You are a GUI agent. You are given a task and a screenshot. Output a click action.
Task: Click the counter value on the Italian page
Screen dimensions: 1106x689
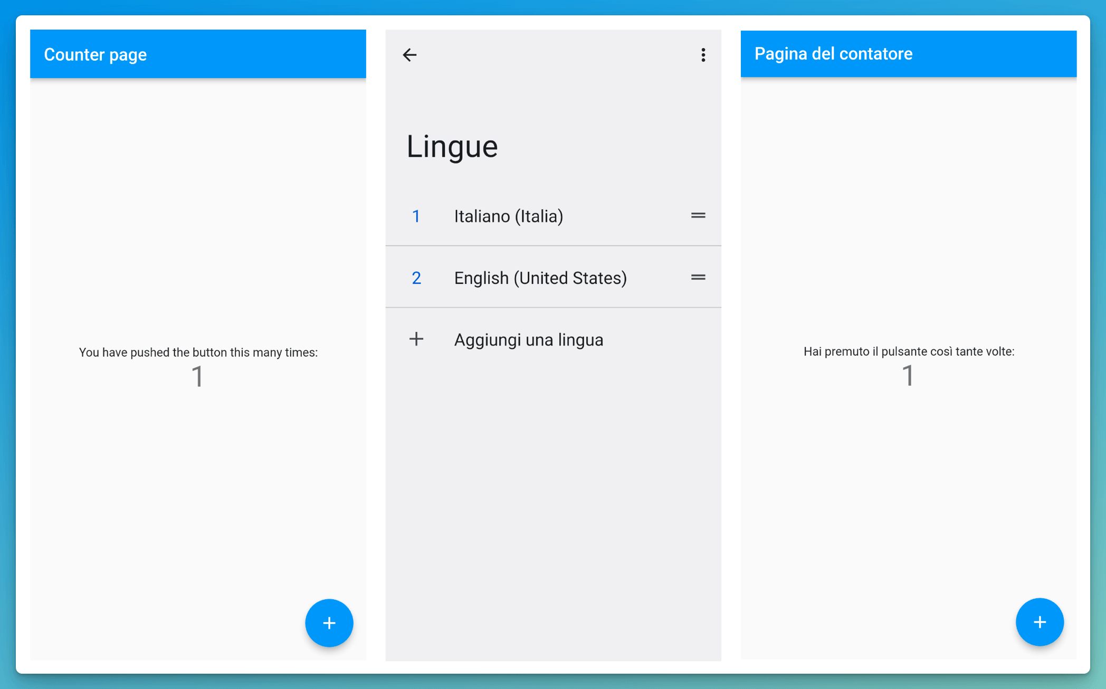pyautogui.click(x=908, y=376)
